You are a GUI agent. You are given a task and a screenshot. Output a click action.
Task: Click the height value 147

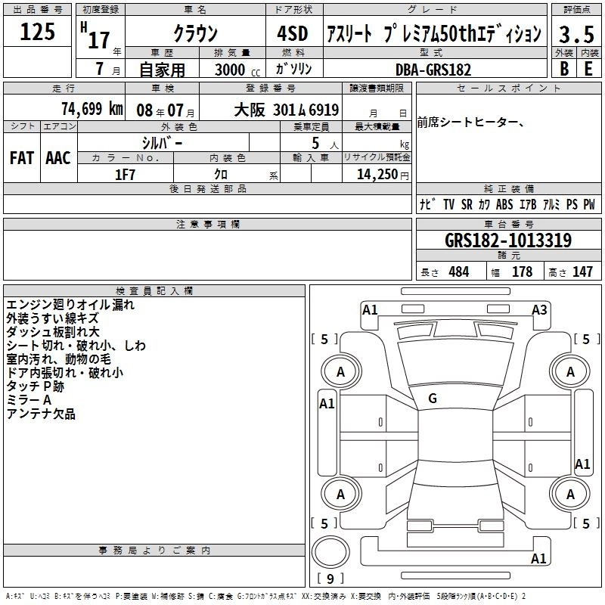pyautogui.click(x=582, y=271)
